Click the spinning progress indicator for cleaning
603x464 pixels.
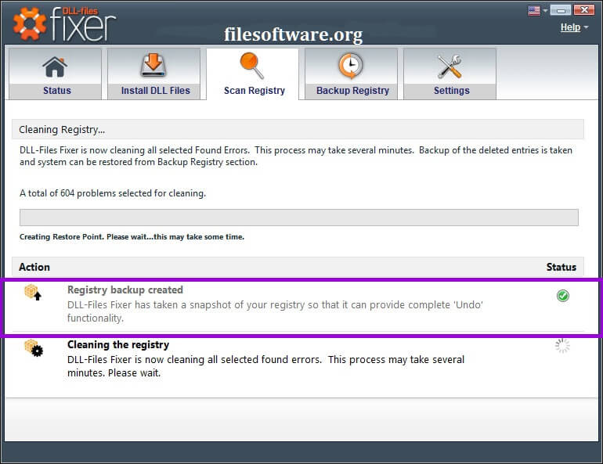point(562,346)
